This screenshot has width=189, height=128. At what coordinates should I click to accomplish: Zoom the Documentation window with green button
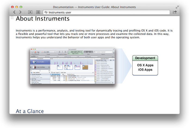tap(21, 7)
